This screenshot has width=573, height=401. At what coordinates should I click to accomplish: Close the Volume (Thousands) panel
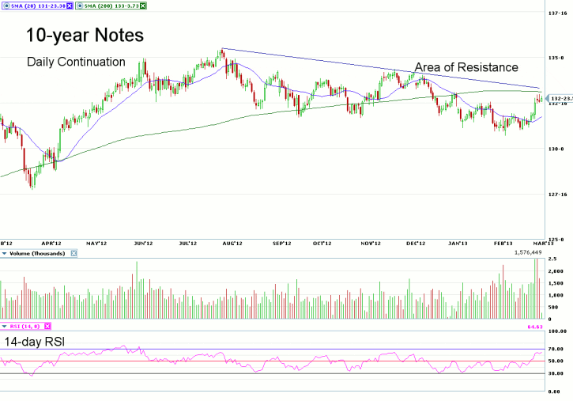coord(75,253)
